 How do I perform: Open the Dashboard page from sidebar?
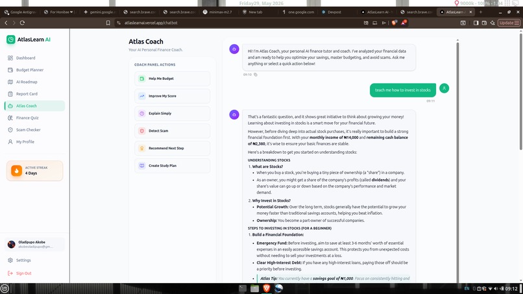click(x=34, y=58)
